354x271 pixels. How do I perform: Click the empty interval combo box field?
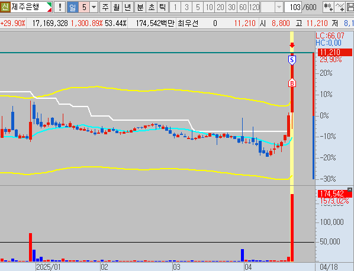(268, 7)
